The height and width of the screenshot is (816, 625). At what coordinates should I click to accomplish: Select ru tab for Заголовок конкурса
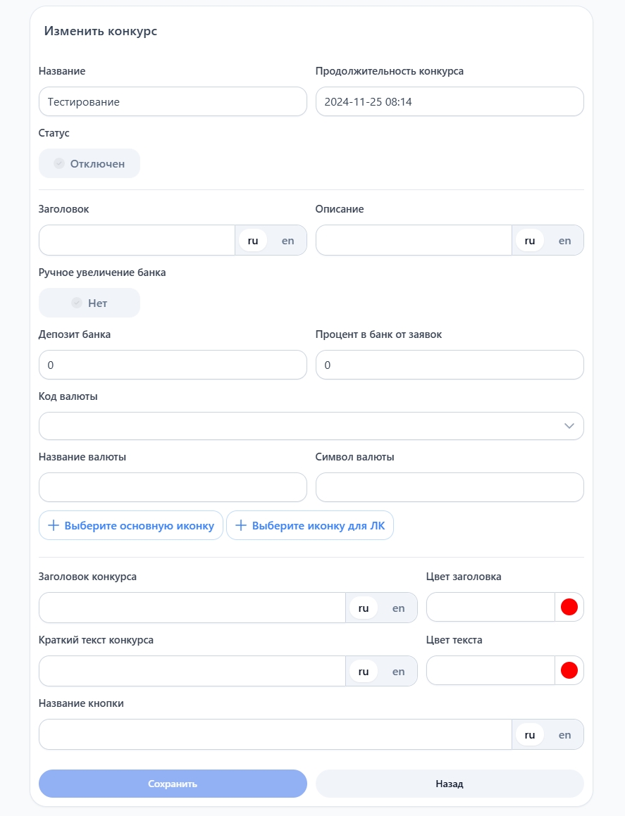coord(364,608)
